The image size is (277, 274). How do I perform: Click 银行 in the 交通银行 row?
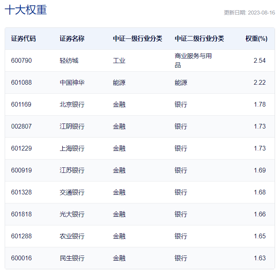point(181,192)
